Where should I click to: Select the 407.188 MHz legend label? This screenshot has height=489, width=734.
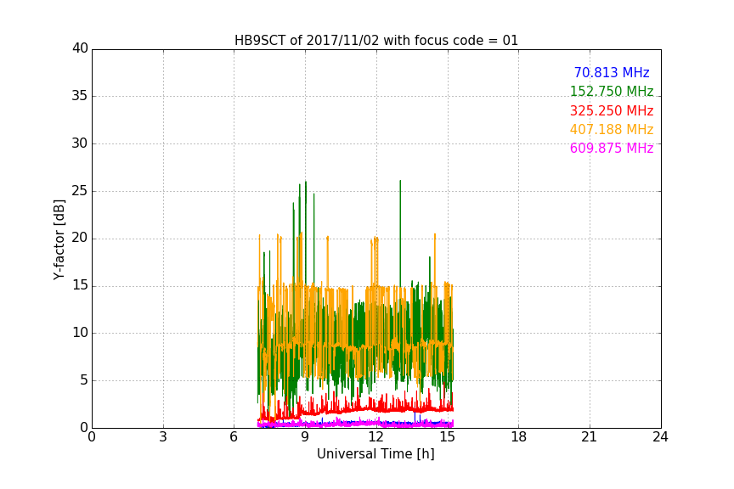[612, 129]
